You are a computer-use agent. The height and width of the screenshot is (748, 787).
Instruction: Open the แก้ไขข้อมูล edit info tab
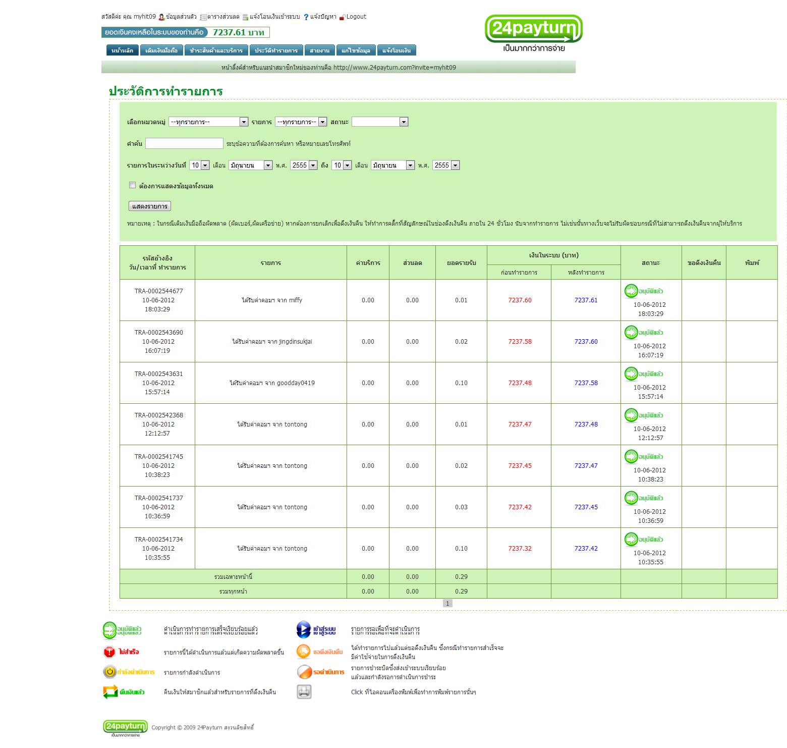(356, 50)
